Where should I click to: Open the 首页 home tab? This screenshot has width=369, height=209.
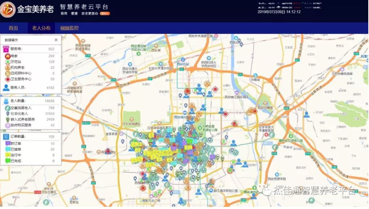13,28
